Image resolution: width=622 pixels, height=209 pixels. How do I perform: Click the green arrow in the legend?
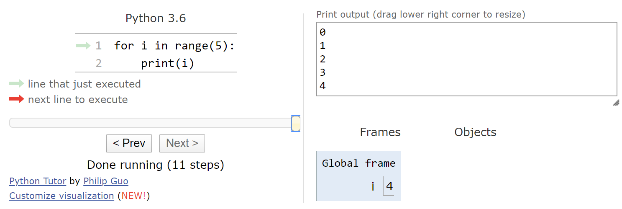tap(17, 84)
